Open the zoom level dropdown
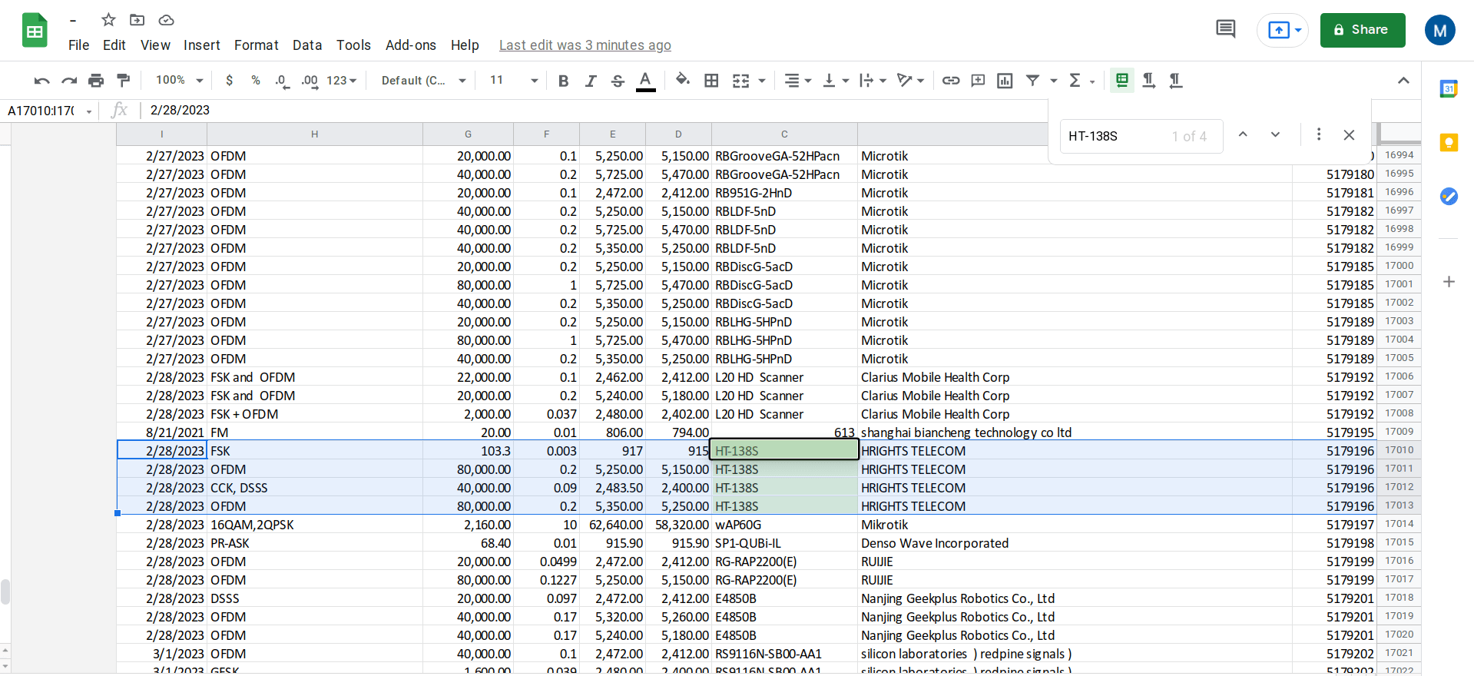Viewport: 1474px width, 676px height. [x=180, y=81]
